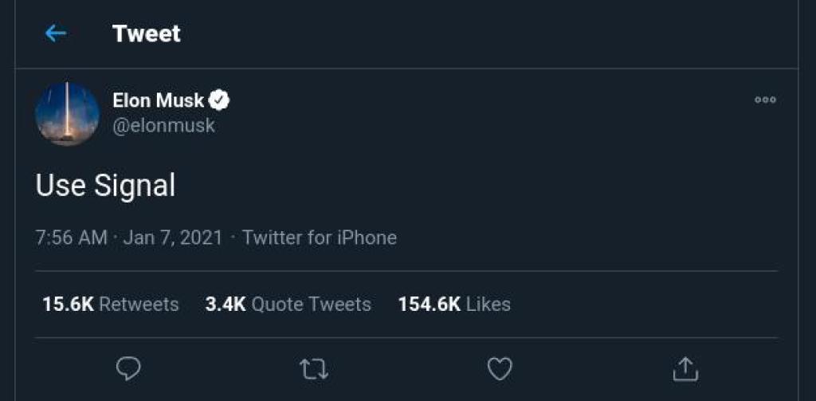Screen dimensions: 816x401
Task: View the 154.6K Likes list
Action: tap(454, 304)
